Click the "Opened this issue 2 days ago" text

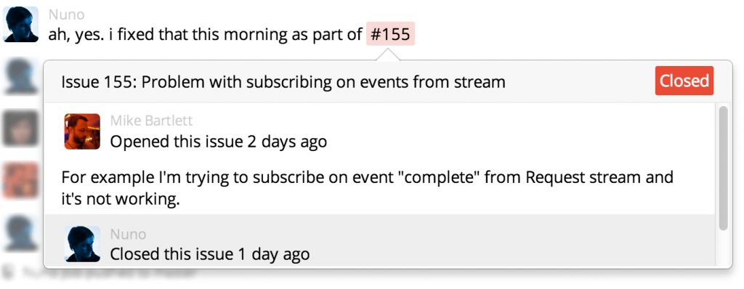[218, 142]
